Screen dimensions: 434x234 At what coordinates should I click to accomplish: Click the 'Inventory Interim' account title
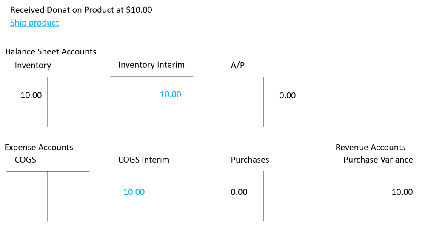(x=151, y=65)
